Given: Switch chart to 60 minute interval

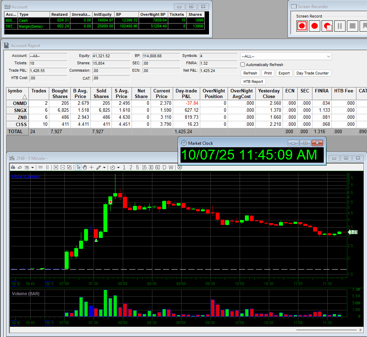Looking at the screenshot, I should [158, 167].
